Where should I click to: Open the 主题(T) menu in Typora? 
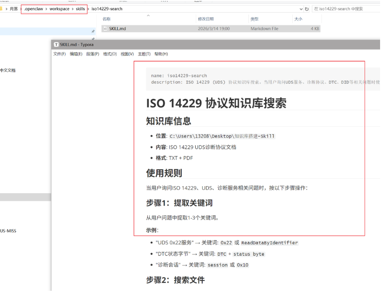click(x=144, y=54)
